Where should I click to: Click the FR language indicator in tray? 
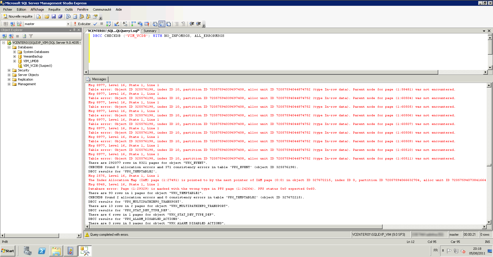coord(435,250)
